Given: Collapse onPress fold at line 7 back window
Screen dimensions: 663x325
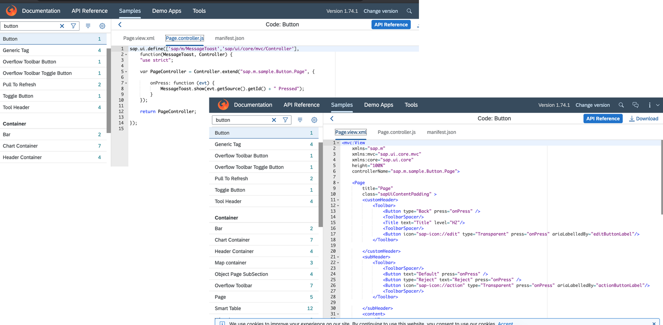Looking at the screenshot, I should point(126,83).
